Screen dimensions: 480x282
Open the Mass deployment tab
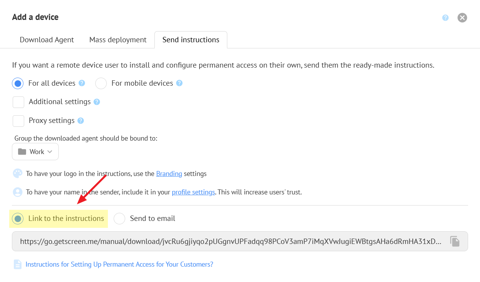point(118,40)
